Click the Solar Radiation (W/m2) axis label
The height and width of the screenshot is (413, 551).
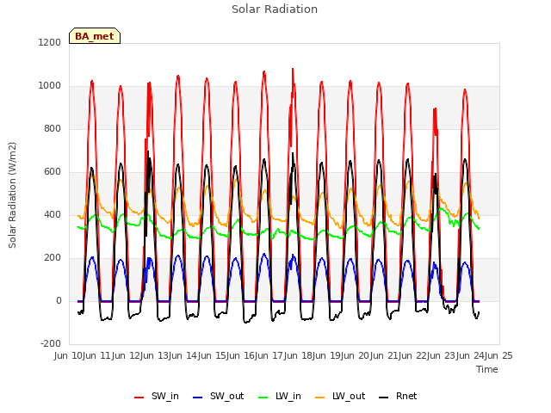pos(12,195)
